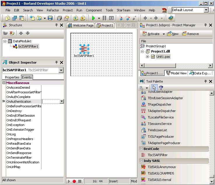215x185 pixels.
Task: Open the Refactor menu
Action: click(53, 10)
